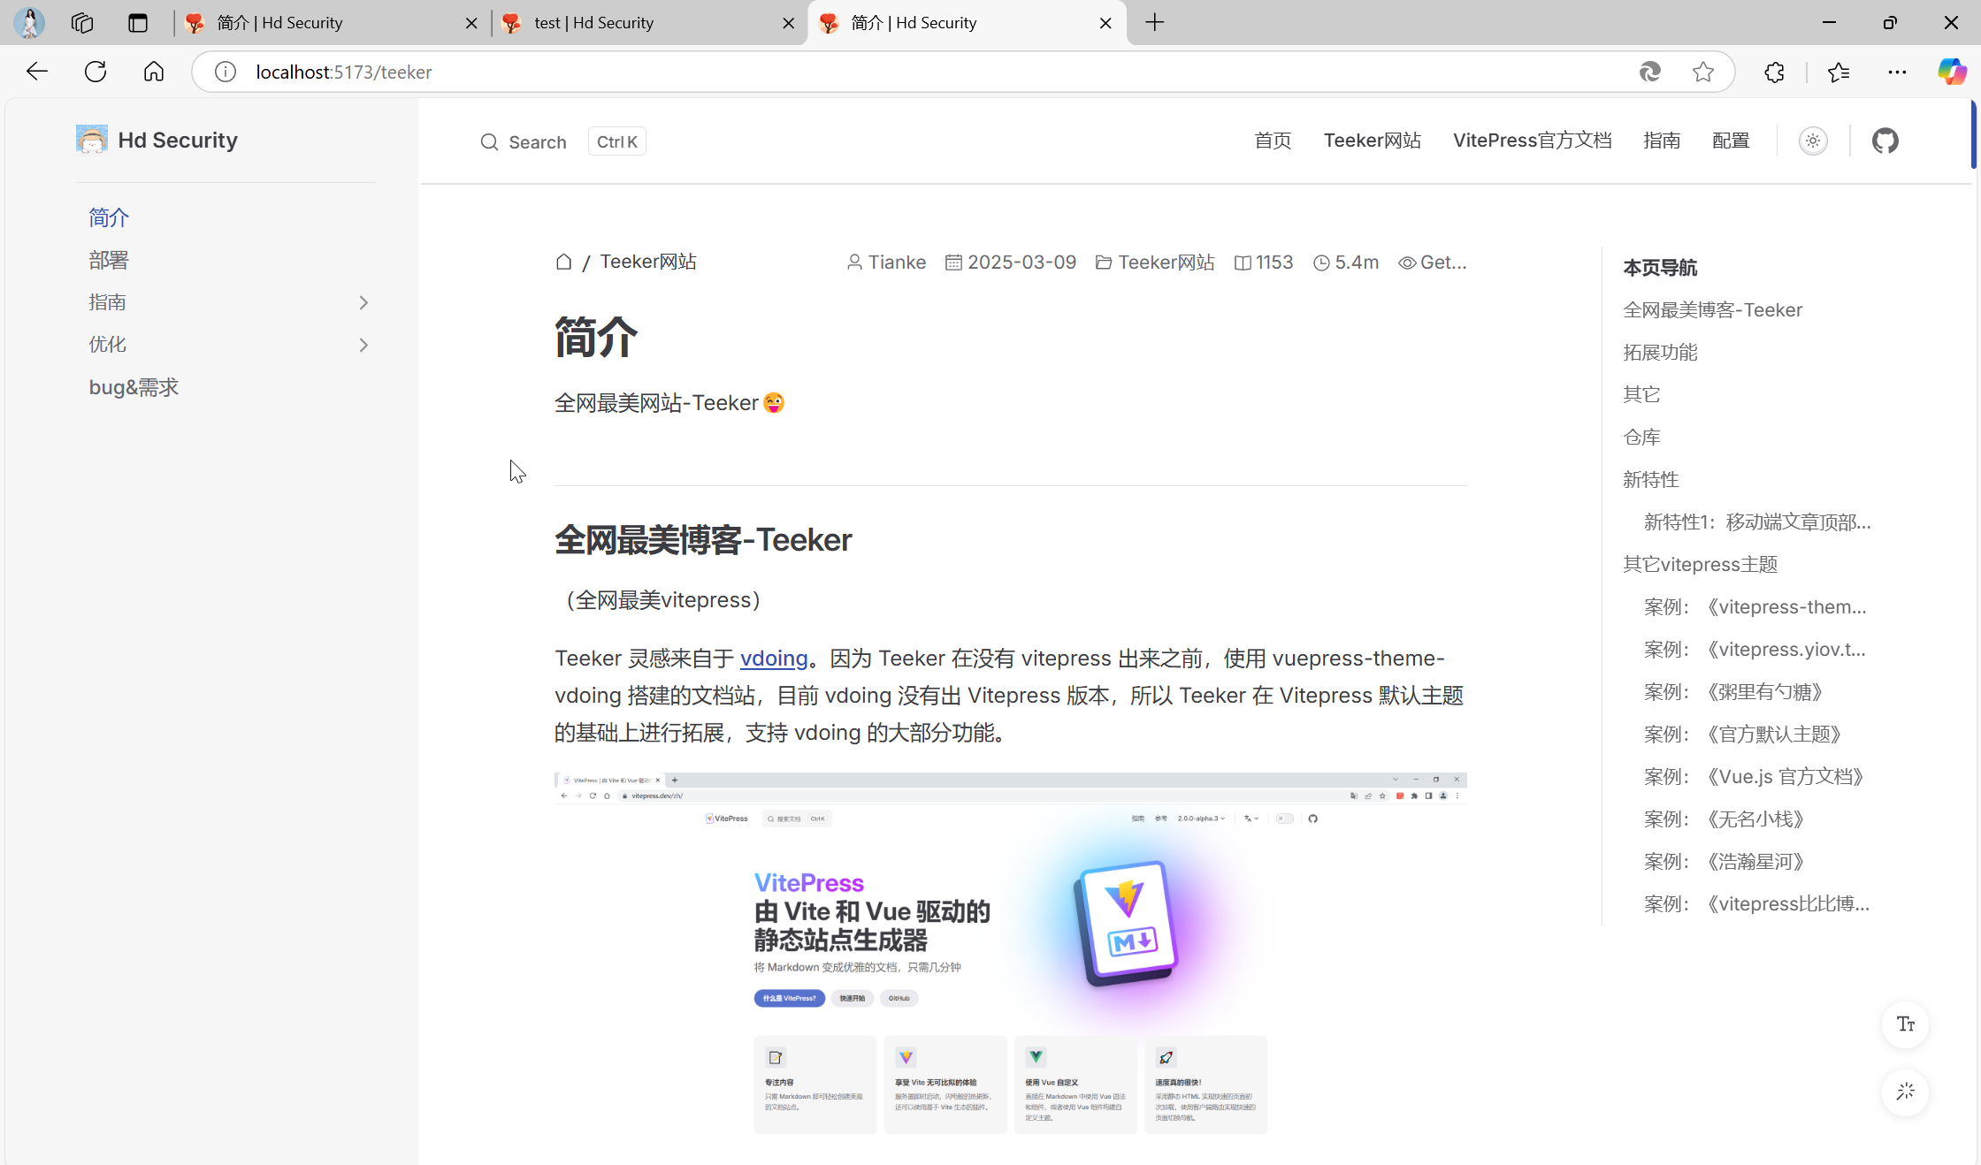Go to browser Home icon
Screen dimensions: 1981x1165
click(x=154, y=72)
